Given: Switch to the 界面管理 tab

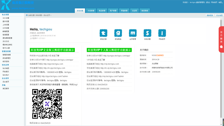Looking at the screenshot, I should coord(124,11).
